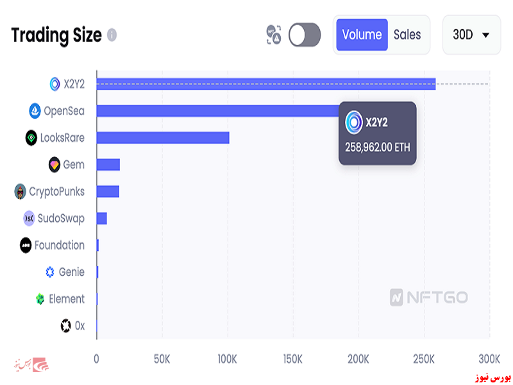Viewport: 513px width, 385px height.
Task: Click the 0x marketplace logo
Action: point(66,326)
